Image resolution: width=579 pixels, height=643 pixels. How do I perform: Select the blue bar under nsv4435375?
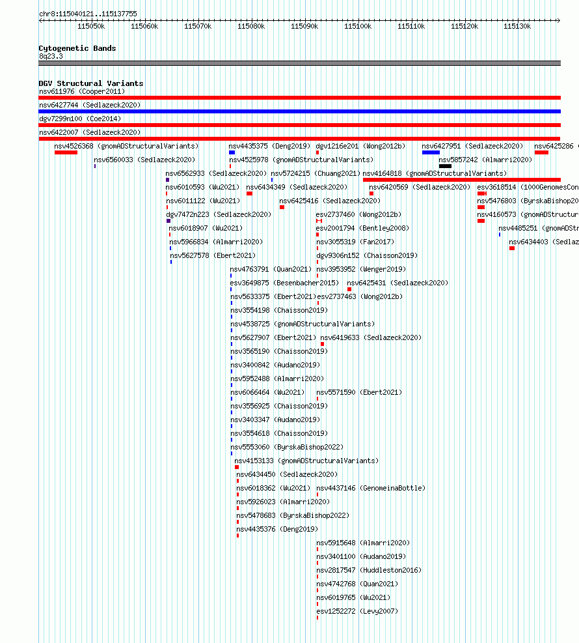click(x=232, y=152)
